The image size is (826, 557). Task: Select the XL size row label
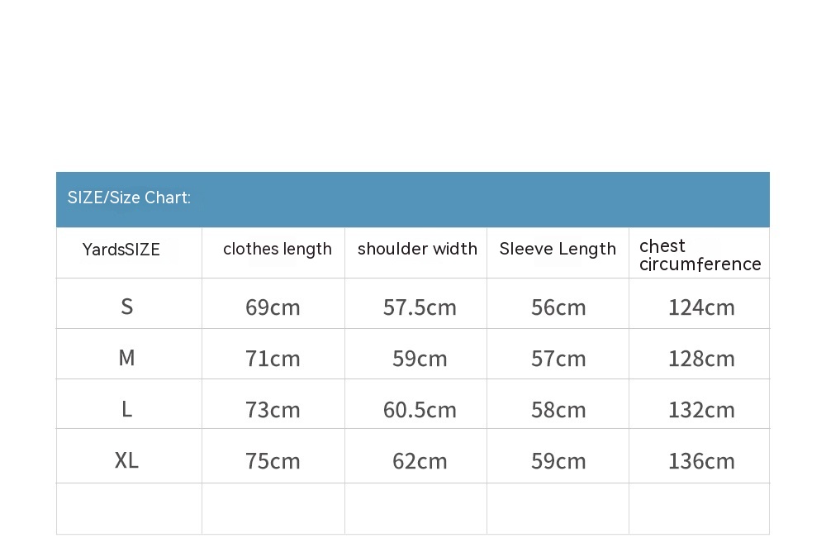[x=126, y=460]
